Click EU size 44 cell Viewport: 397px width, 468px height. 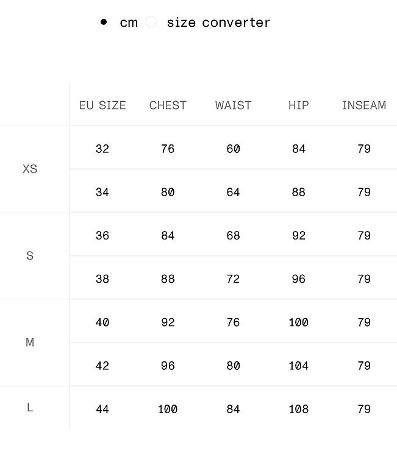102,409
